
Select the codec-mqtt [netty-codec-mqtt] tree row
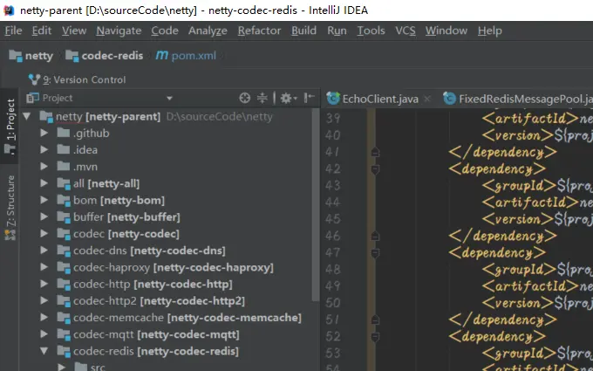(167, 334)
